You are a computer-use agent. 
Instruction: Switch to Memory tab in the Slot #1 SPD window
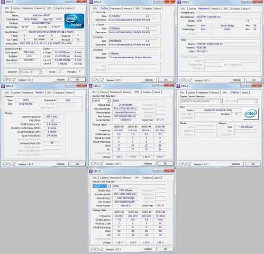pos(127,92)
